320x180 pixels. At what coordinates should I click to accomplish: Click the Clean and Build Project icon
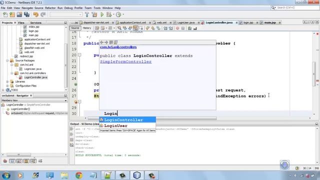(x=94, y=14)
